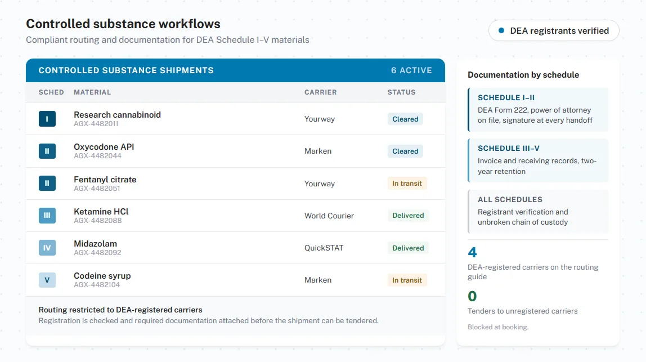Click the CONTROLLED SUBSTANCE SHIPMENTS header title
Viewport: 646px width, 362px height.
126,70
